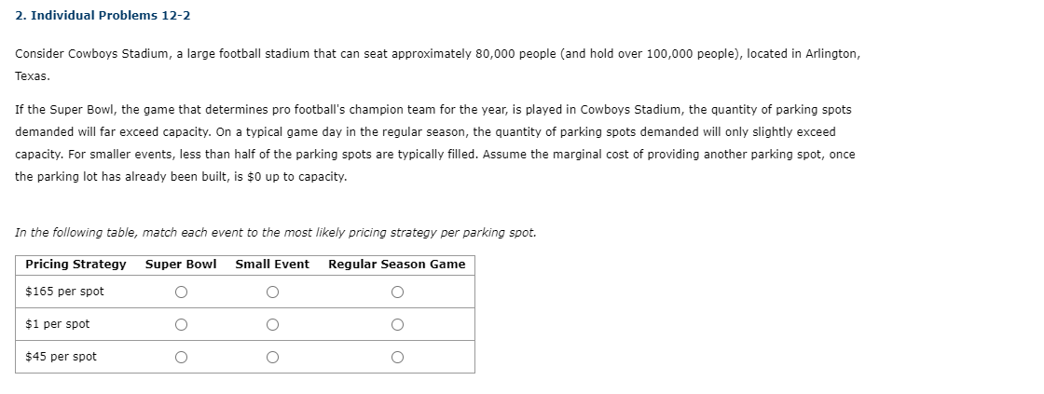The width and height of the screenshot is (1044, 394).
Task: Choose $1 per spot for Small Event
Action: coord(272,325)
